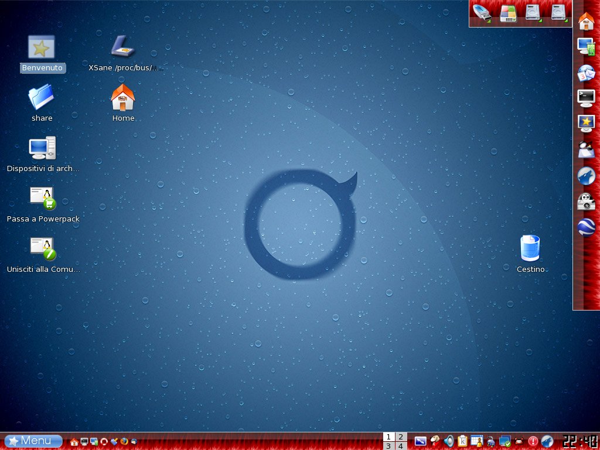Click the blue wolf globe icon in sidebar
Viewport: 600px width, 450px height.
pyautogui.click(x=586, y=176)
